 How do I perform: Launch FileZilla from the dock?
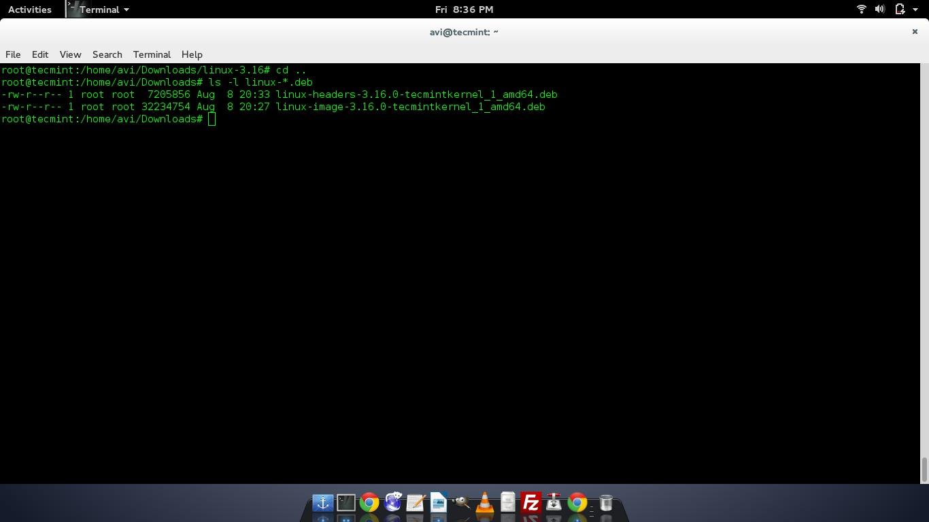[531, 503]
